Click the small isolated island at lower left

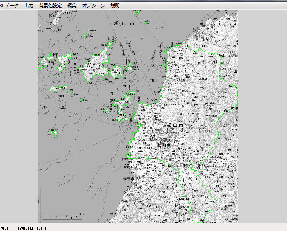pos(54,132)
